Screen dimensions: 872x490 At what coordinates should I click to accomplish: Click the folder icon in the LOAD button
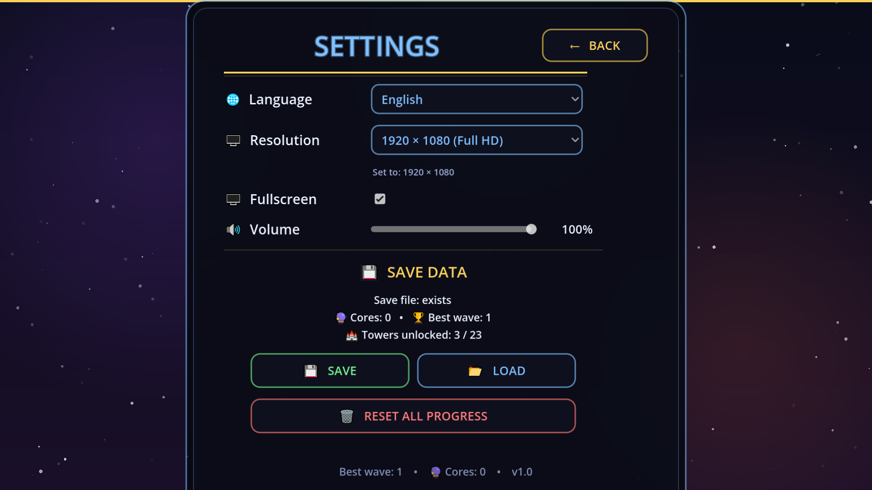[475, 371]
